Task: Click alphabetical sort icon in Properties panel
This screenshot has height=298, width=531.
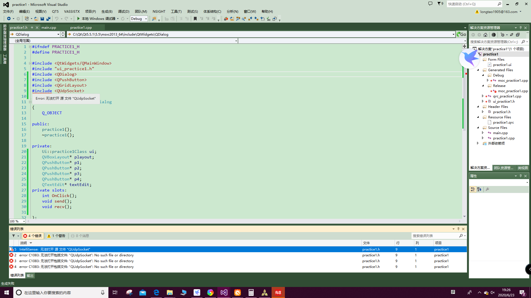Action: tap(479, 189)
